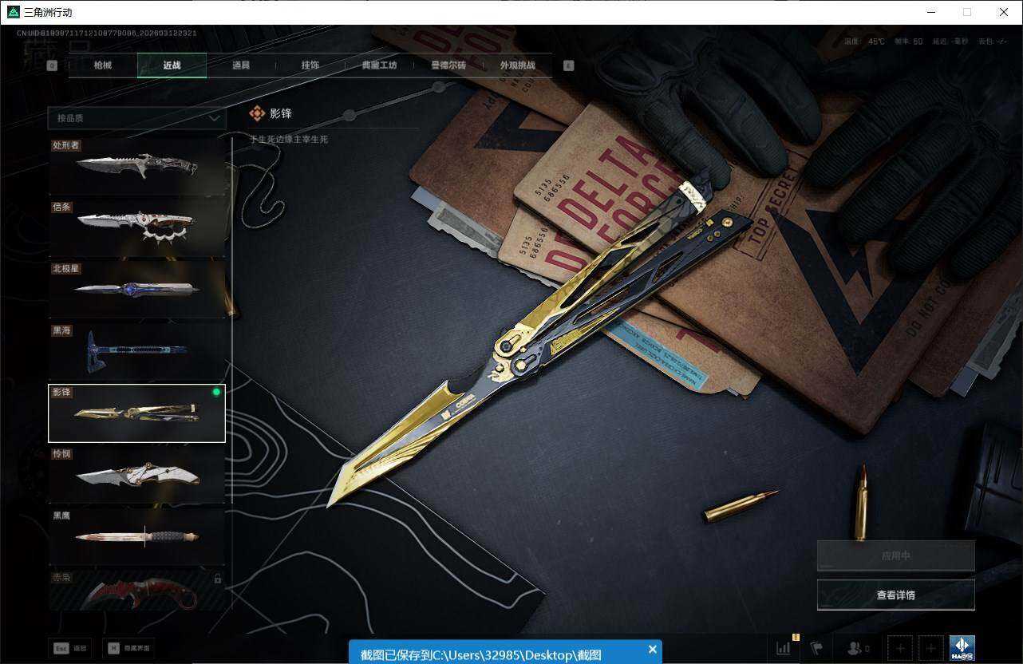
Task: Click the 查看详情 button
Action: (896, 595)
